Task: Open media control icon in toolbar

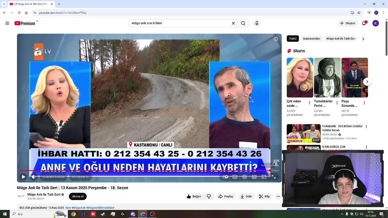Action: pos(369,13)
